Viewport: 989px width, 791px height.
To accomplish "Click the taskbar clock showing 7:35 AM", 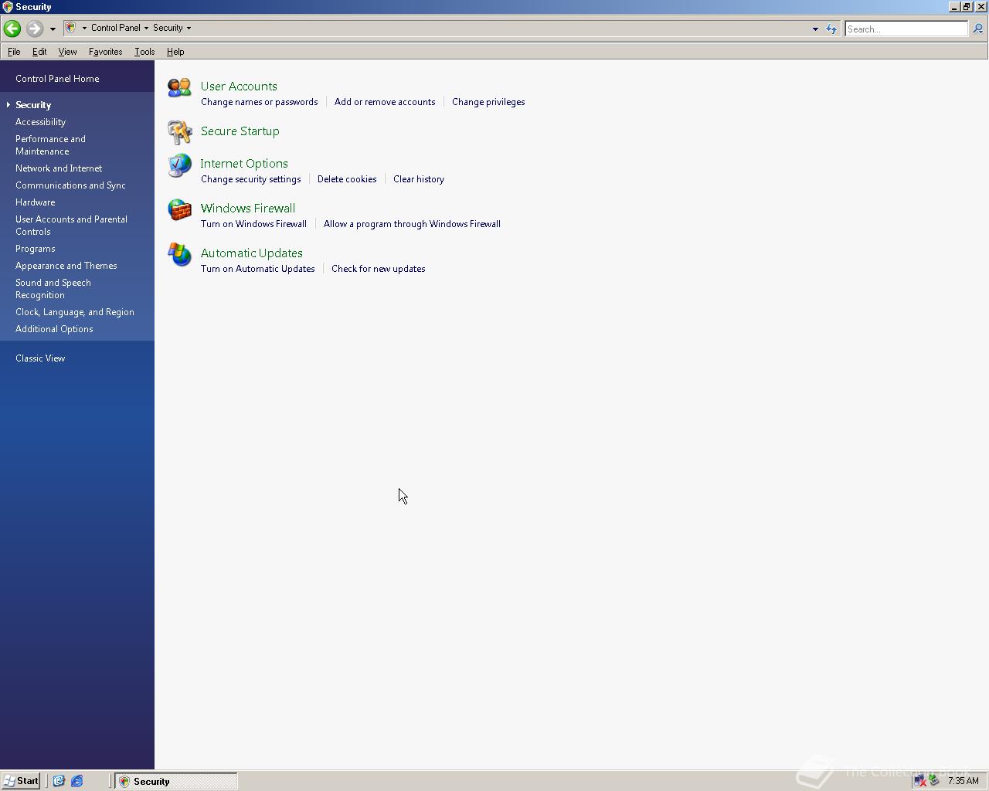I will pyautogui.click(x=963, y=781).
